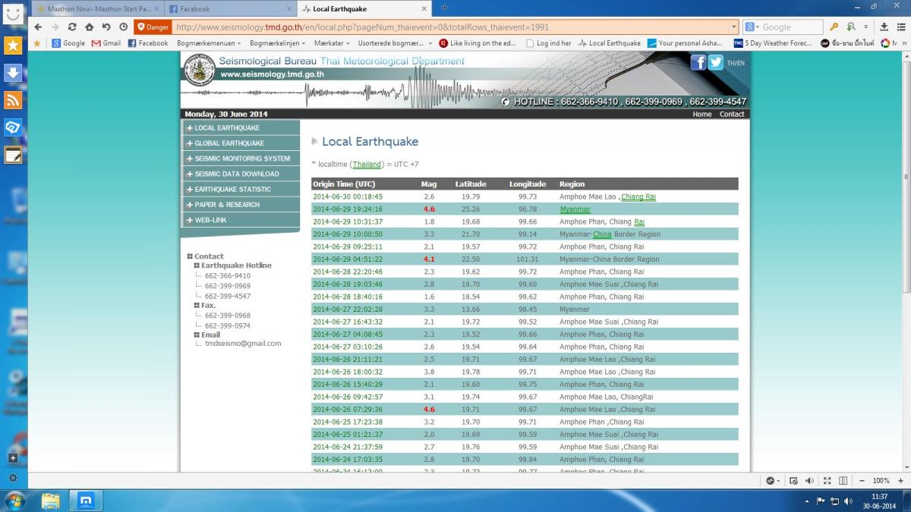Expand the EARTHQUAKE STATISTIC sidebar menu
Image resolution: width=911 pixels, height=512 pixels.
click(232, 189)
